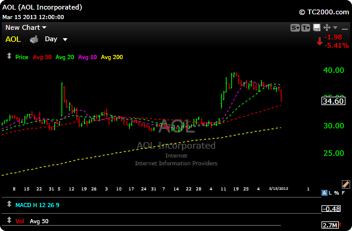
Task: Select the red Avg 50 legend label
Action: 42,57
